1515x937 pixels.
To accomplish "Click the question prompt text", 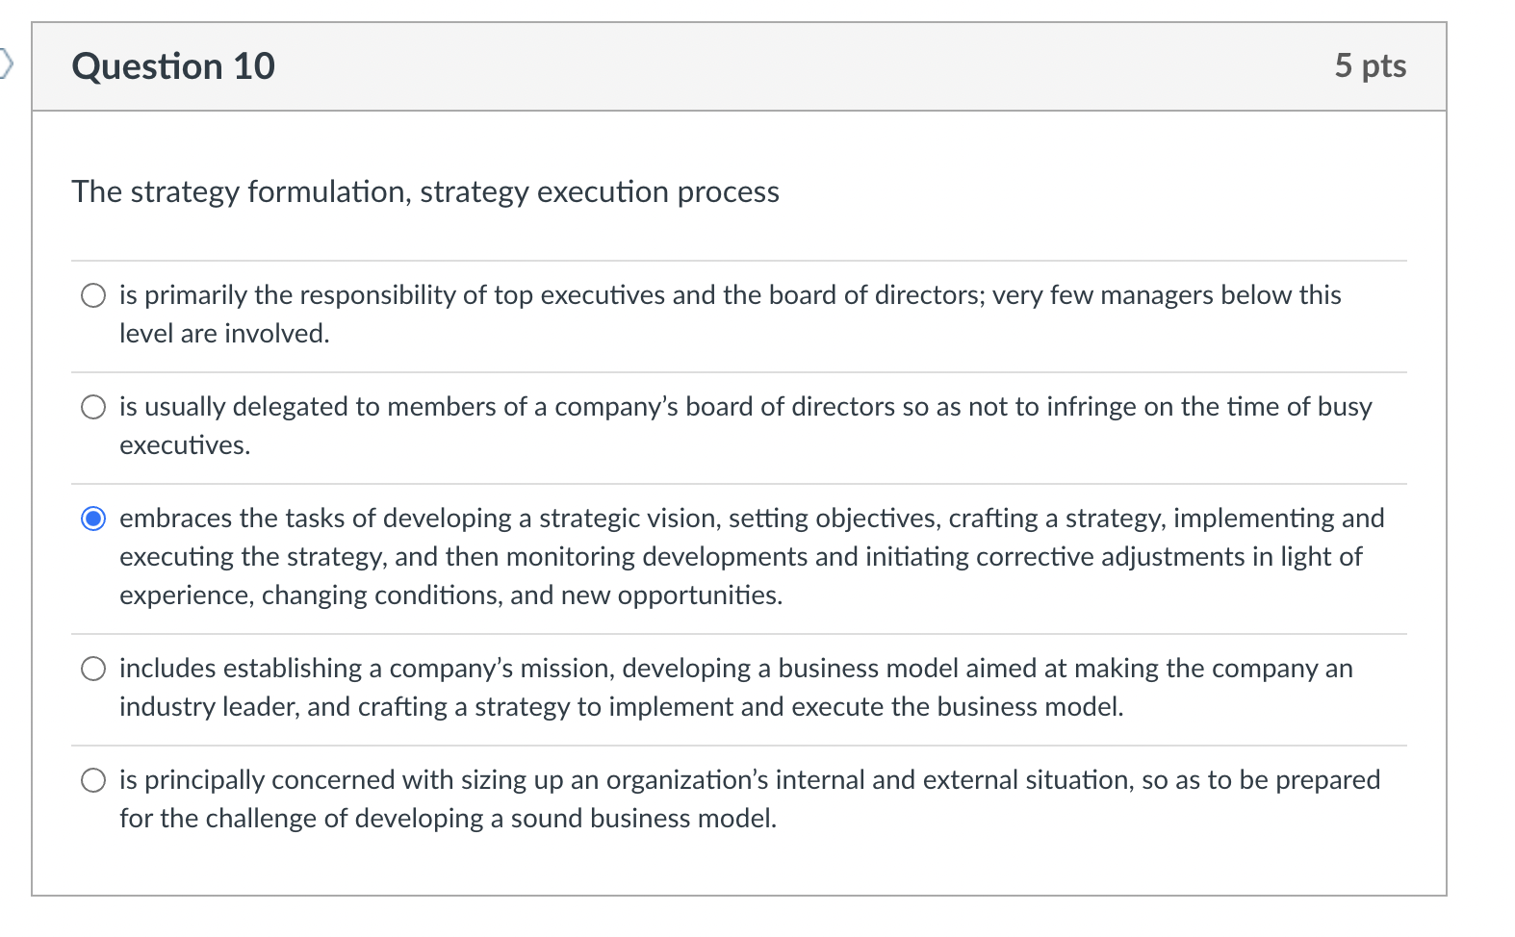I will 424,191.
